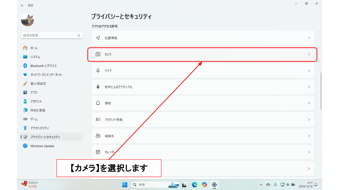Click the user profile avatar picture
The height and width of the screenshot is (190, 339).
[27, 20]
